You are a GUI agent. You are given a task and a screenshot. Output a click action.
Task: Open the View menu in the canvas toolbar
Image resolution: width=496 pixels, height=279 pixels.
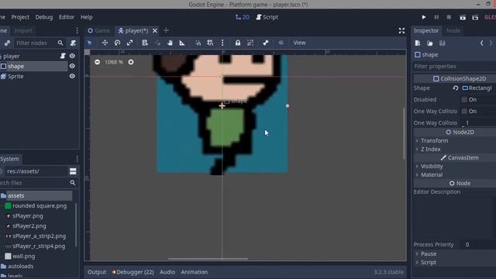(299, 43)
